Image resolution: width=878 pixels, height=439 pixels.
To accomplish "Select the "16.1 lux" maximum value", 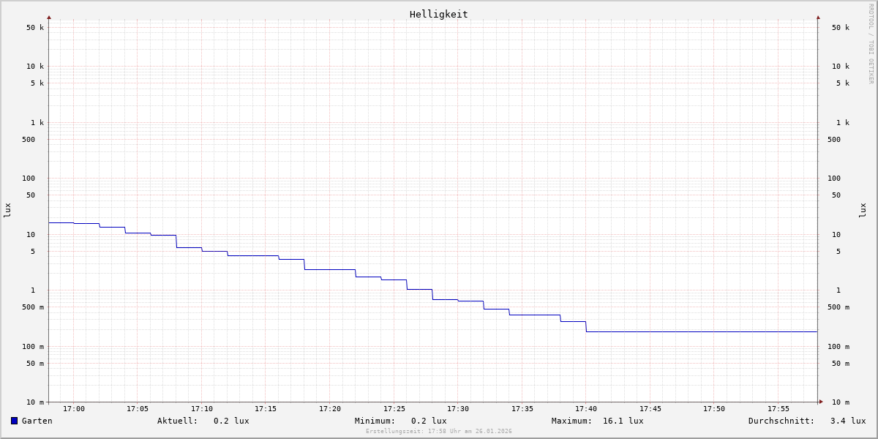I will pos(623,421).
